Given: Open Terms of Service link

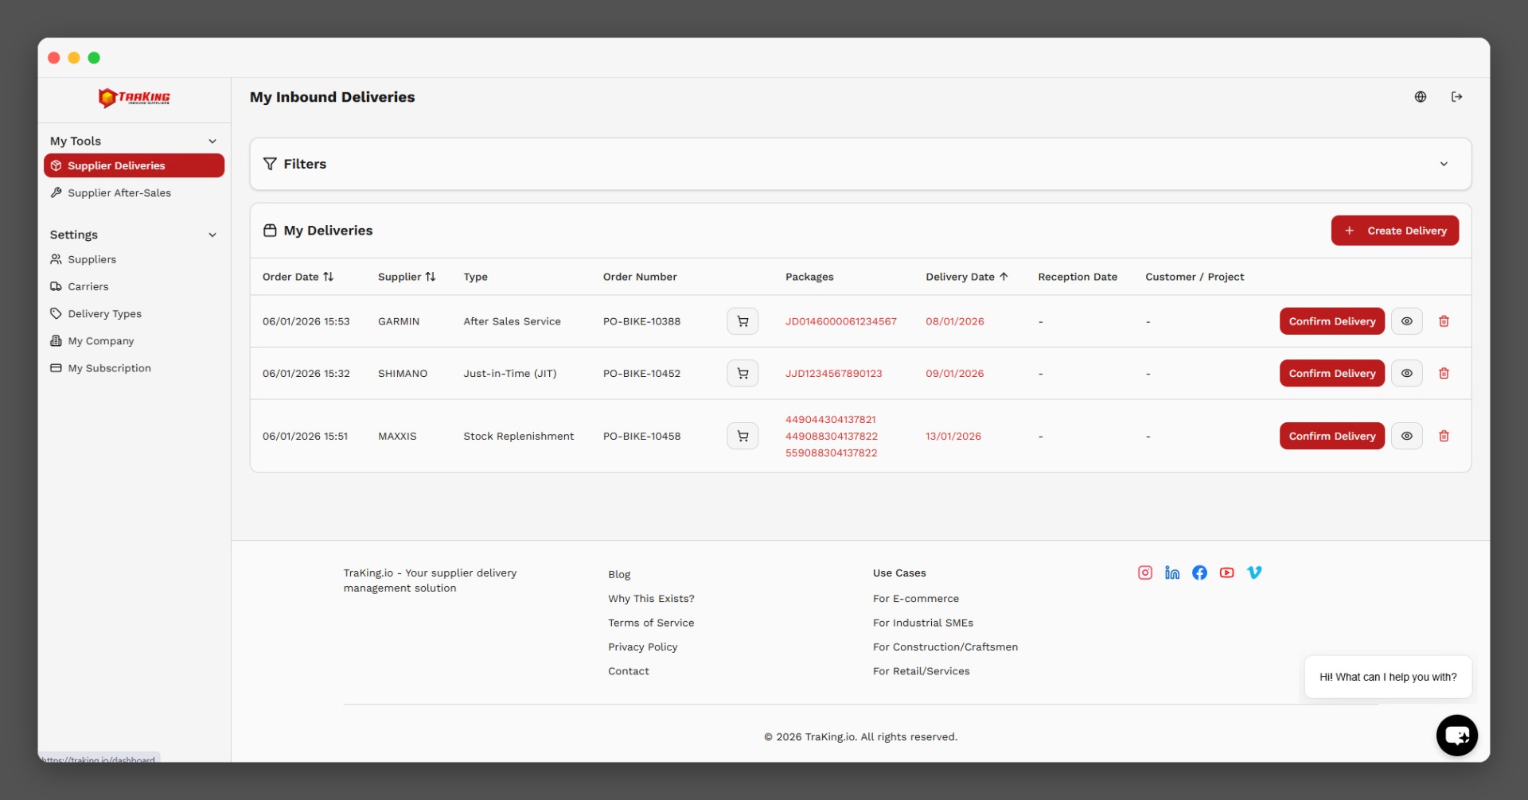Looking at the screenshot, I should point(651,623).
